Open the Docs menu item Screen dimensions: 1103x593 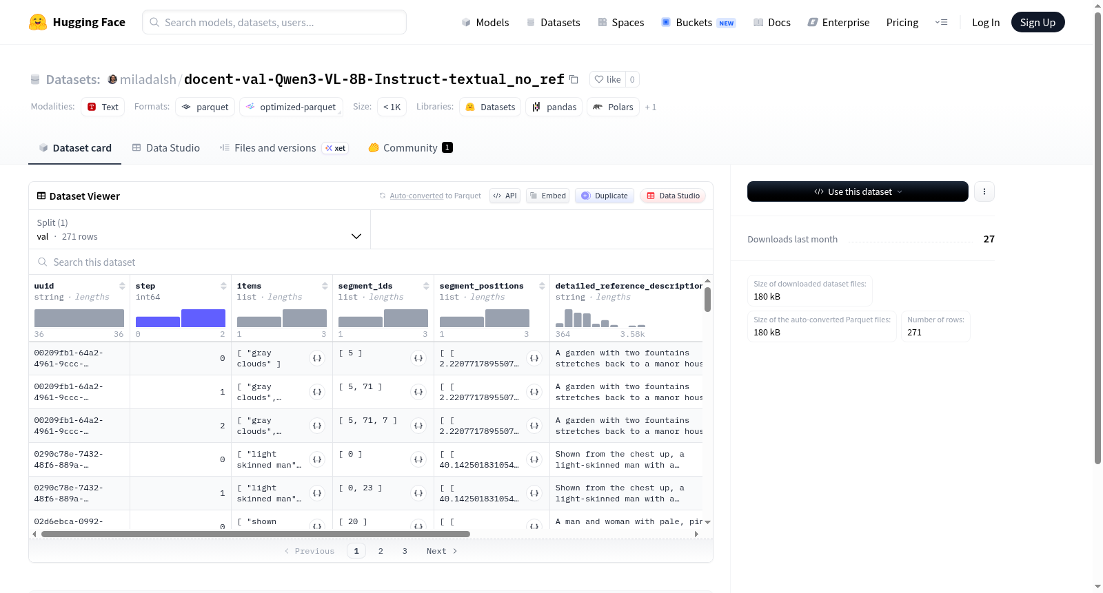point(772,22)
